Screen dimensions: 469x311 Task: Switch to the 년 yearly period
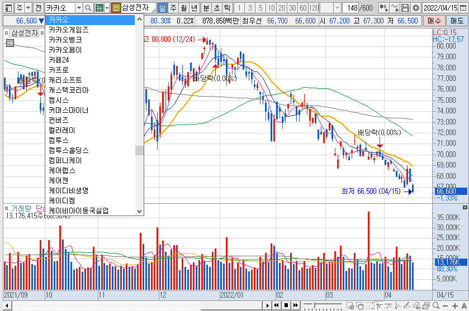pos(195,8)
